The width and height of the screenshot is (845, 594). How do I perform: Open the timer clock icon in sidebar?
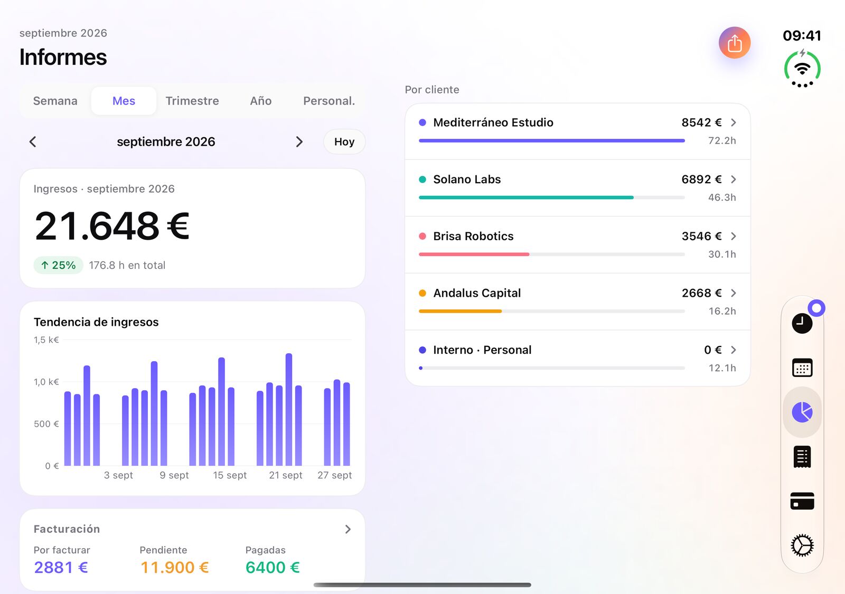802,323
